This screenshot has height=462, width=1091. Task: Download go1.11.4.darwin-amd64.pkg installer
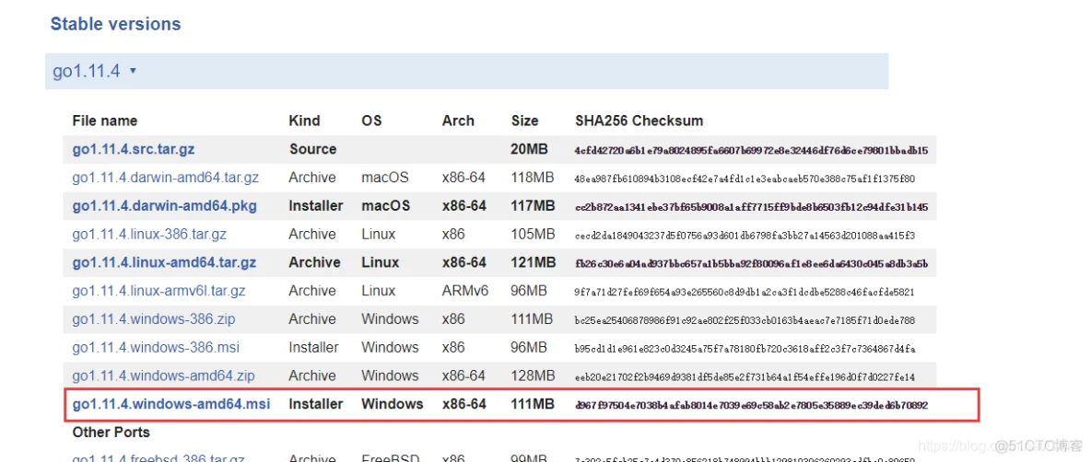[x=164, y=206]
